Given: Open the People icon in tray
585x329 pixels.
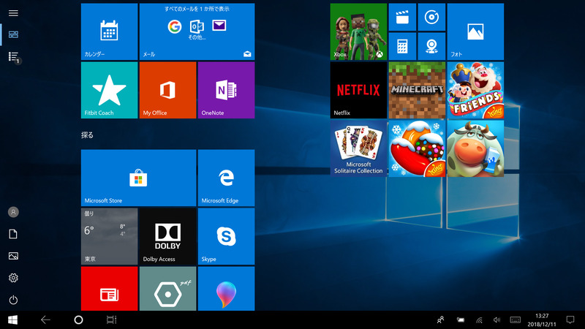Looking at the screenshot, I should [441, 320].
